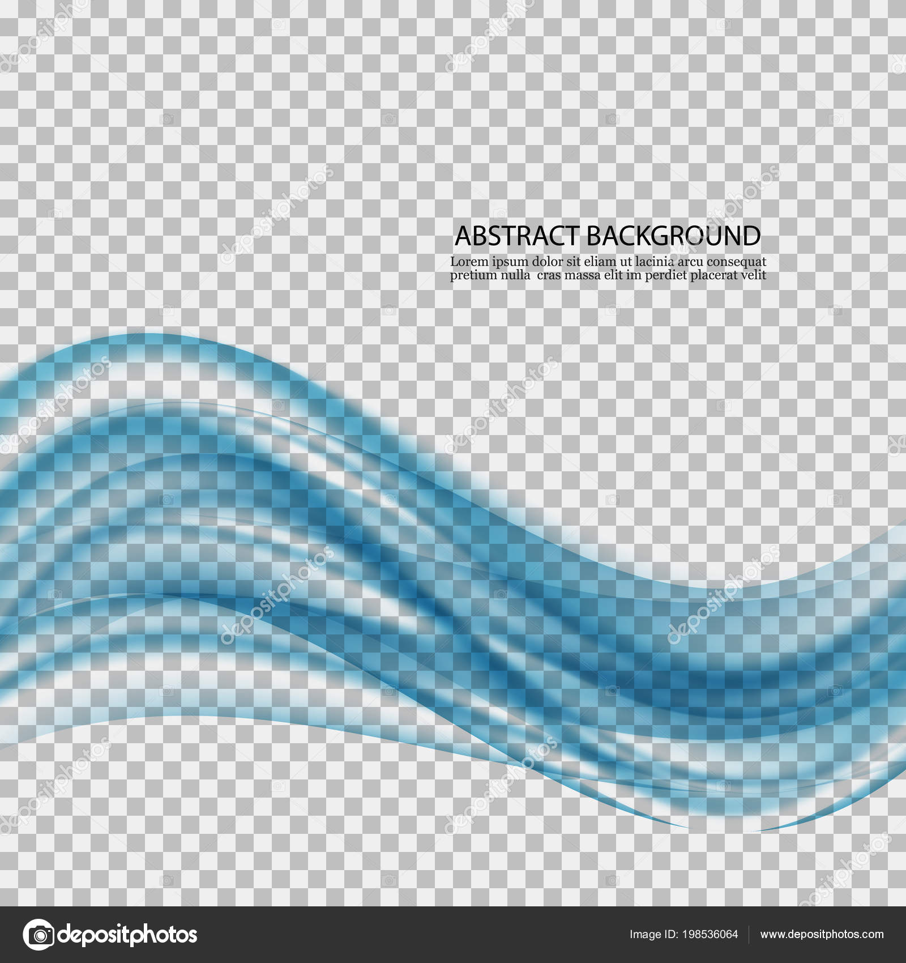Click the line starting 'pretium nulla cras massa'
Image resolution: width=906 pixels, height=963 pixels.
[608, 276]
